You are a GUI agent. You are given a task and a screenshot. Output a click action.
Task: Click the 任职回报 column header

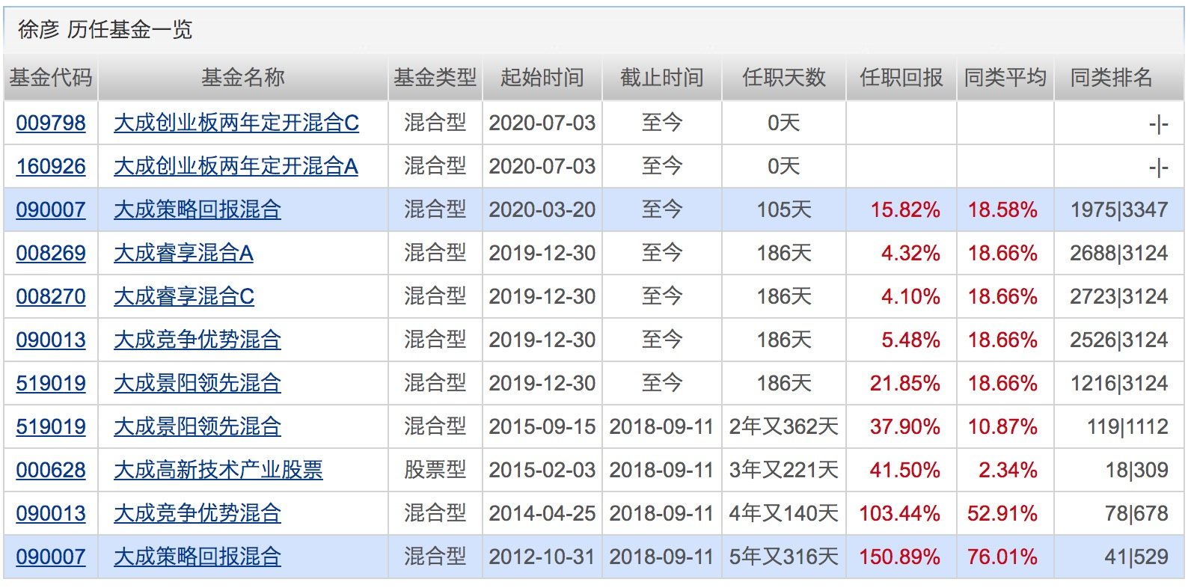point(901,77)
